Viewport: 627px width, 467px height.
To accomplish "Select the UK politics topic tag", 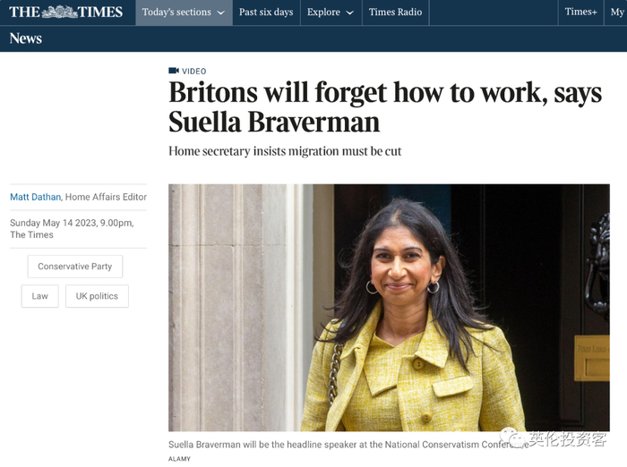I will coord(97,296).
